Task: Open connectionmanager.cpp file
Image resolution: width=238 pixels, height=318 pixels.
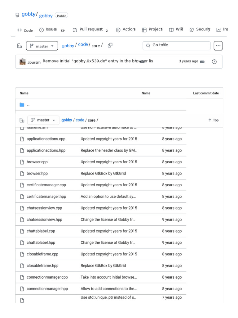Action: point(47,277)
